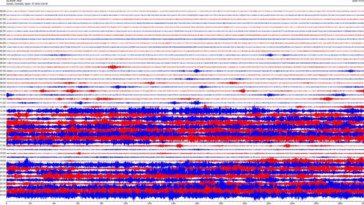Image resolution: width=364 pixels, height=205 pixels.
Task: Click the 2m axis label
Action: point(30,203)
